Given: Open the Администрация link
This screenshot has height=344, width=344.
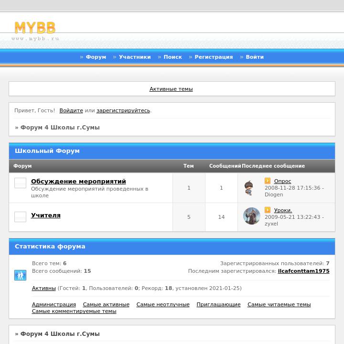Looking at the screenshot, I should [x=54, y=304].
